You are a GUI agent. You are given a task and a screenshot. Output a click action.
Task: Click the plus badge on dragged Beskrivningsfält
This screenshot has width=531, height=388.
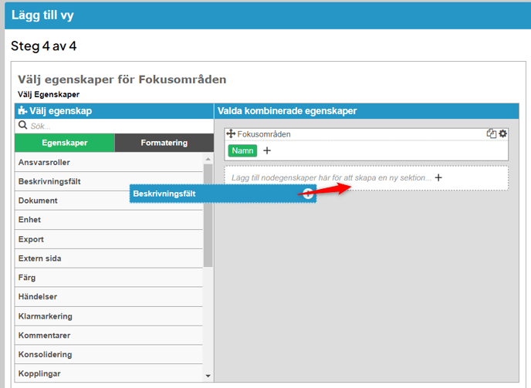click(x=308, y=194)
